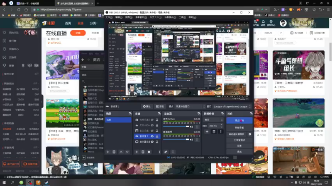Open OBS 工具 menu
Screen dimensions: 332x186
[x=182, y=17]
